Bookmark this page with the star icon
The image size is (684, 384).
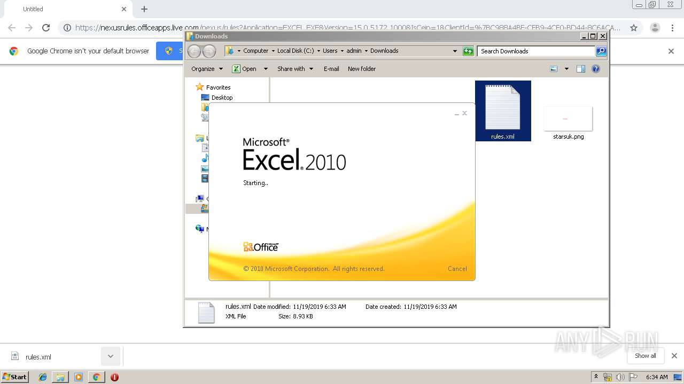634,28
